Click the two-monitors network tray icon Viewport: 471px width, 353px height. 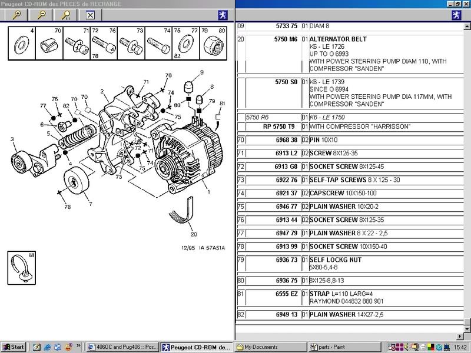[415, 347]
